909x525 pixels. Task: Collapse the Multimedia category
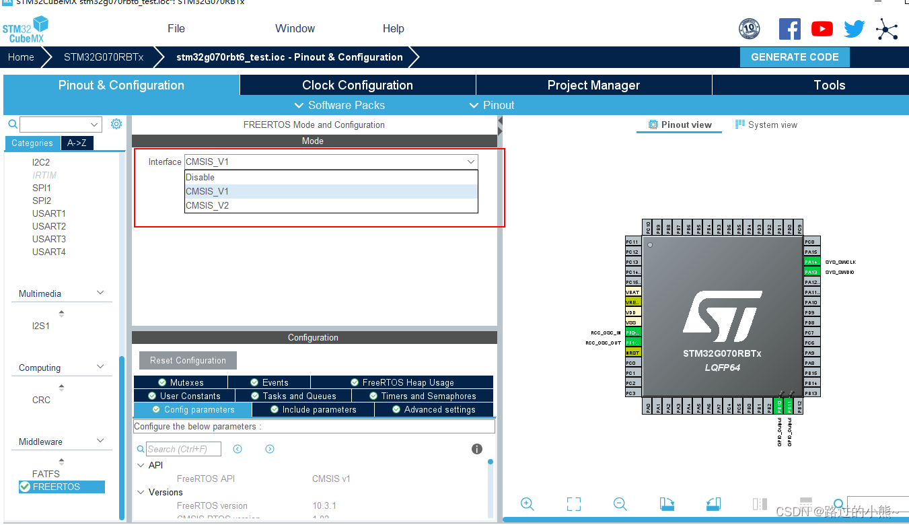pyautogui.click(x=100, y=292)
